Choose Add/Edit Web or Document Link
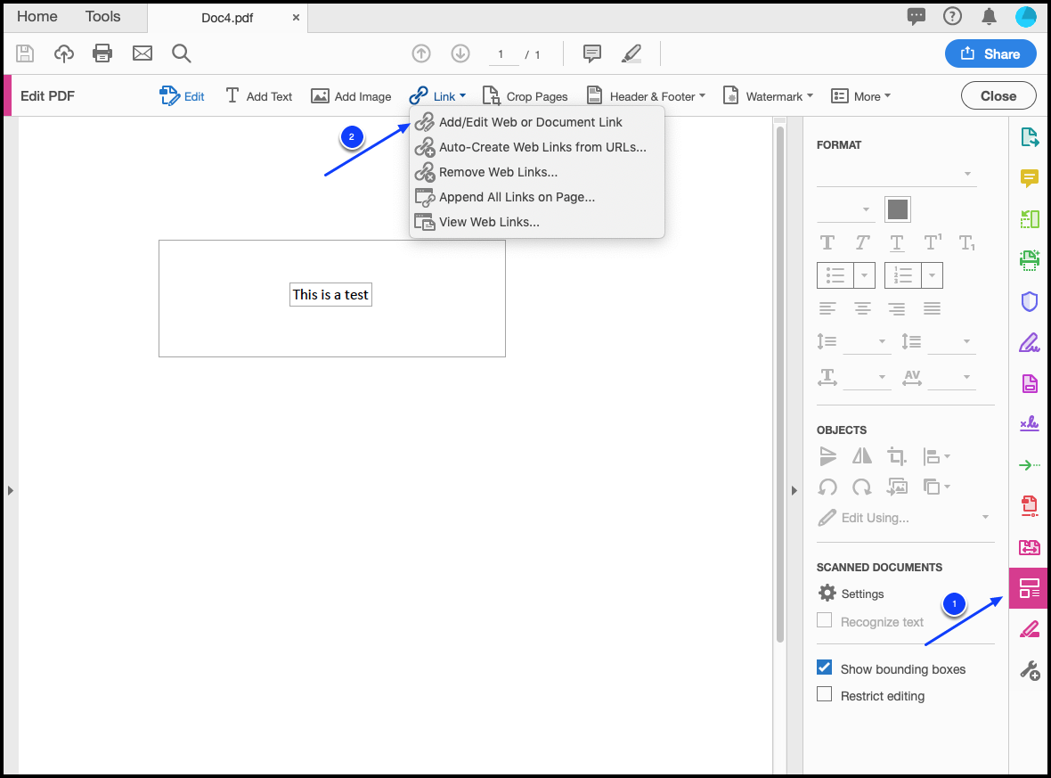Screen dimensions: 1051x778 coord(530,122)
